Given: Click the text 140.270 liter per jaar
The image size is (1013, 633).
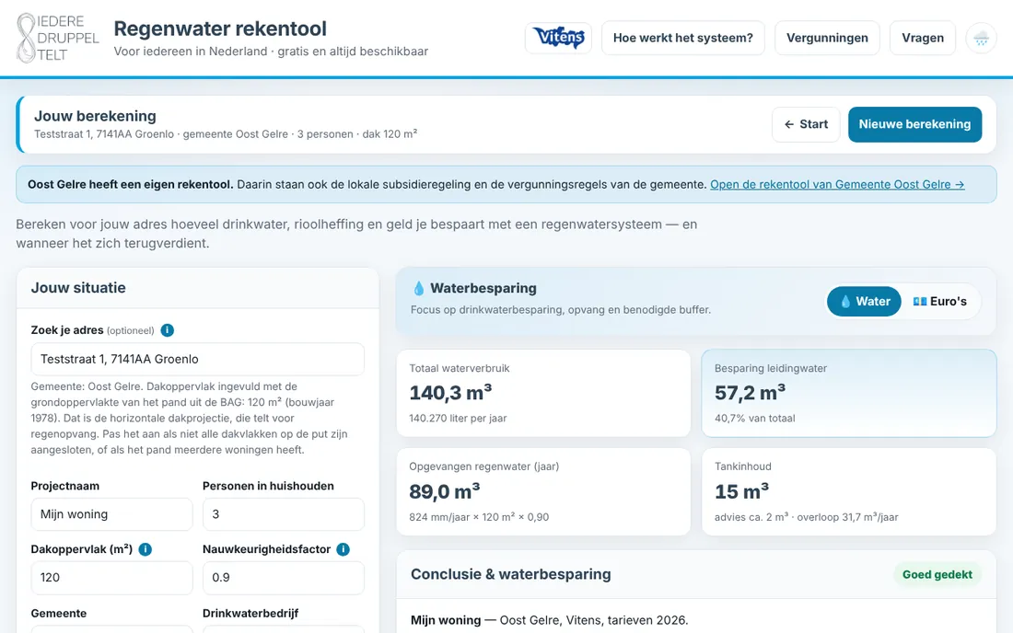Looking at the screenshot, I should (458, 418).
